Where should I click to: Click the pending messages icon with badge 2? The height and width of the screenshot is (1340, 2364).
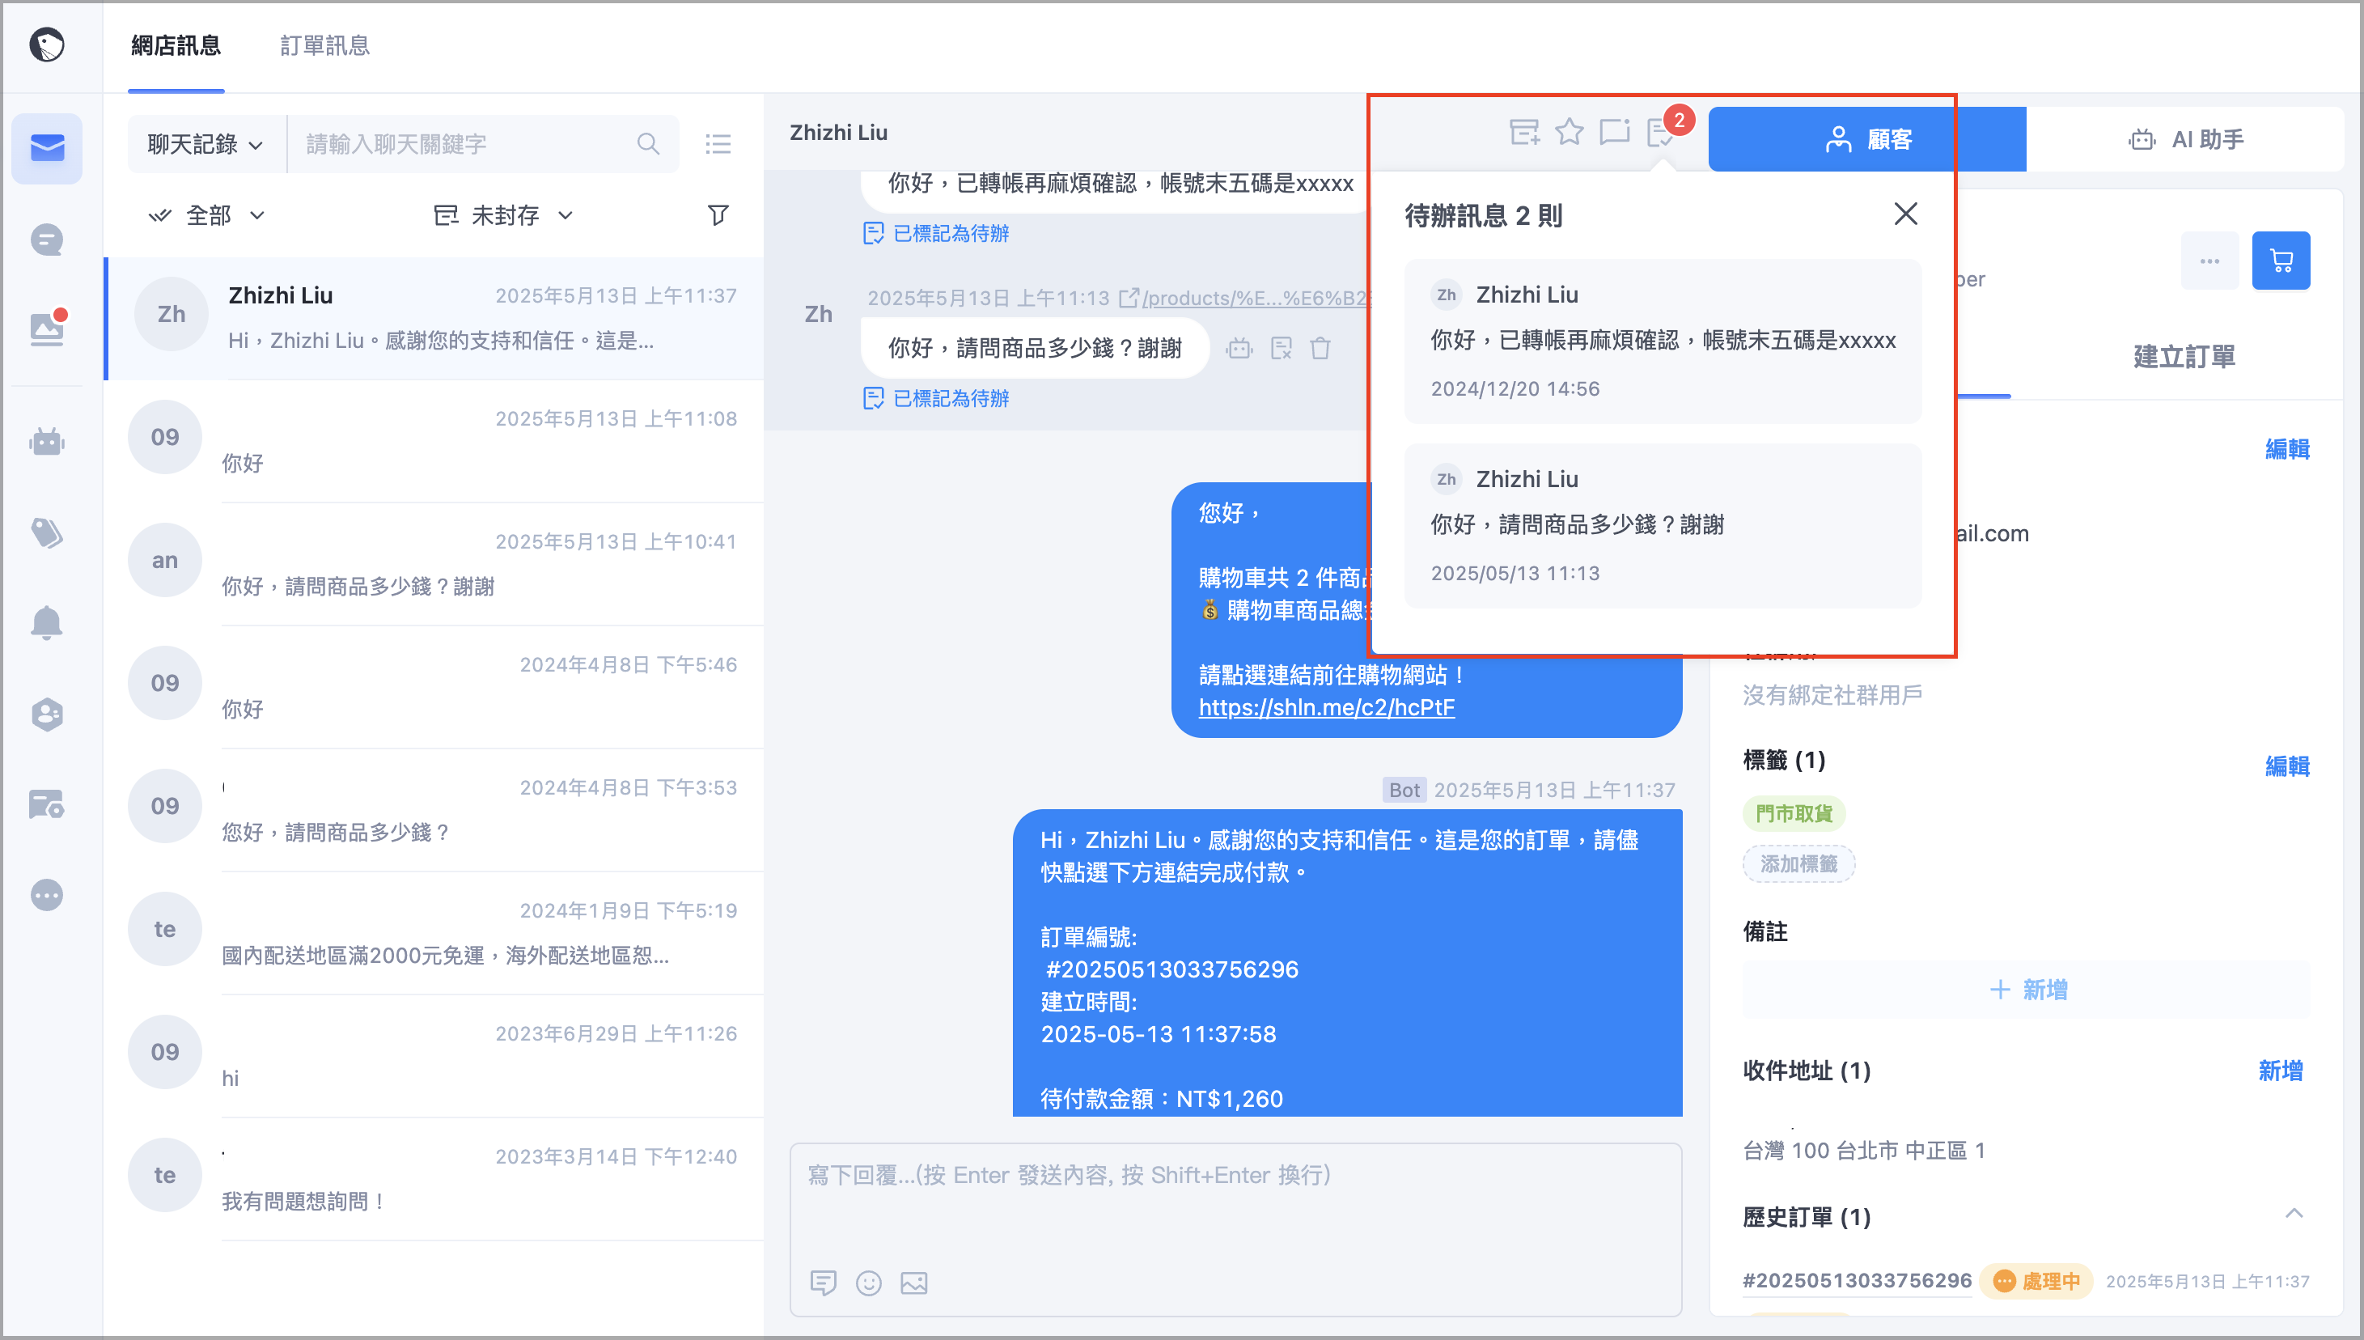[1662, 133]
